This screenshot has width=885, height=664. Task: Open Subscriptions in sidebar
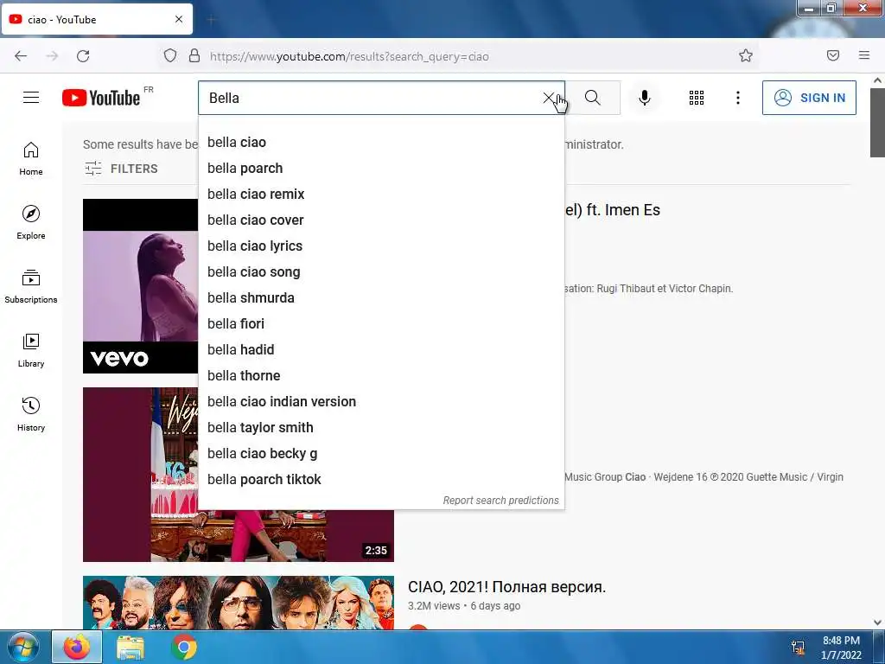tap(31, 287)
